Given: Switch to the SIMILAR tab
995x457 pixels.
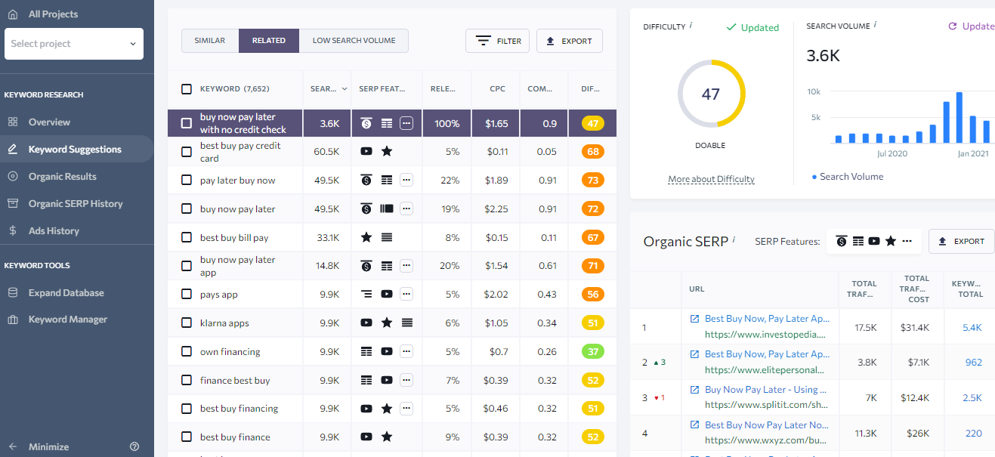Looking at the screenshot, I should [x=209, y=40].
